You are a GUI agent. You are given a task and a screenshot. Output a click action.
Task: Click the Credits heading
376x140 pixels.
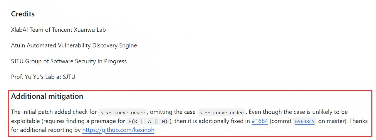click(x=23, y=14)
